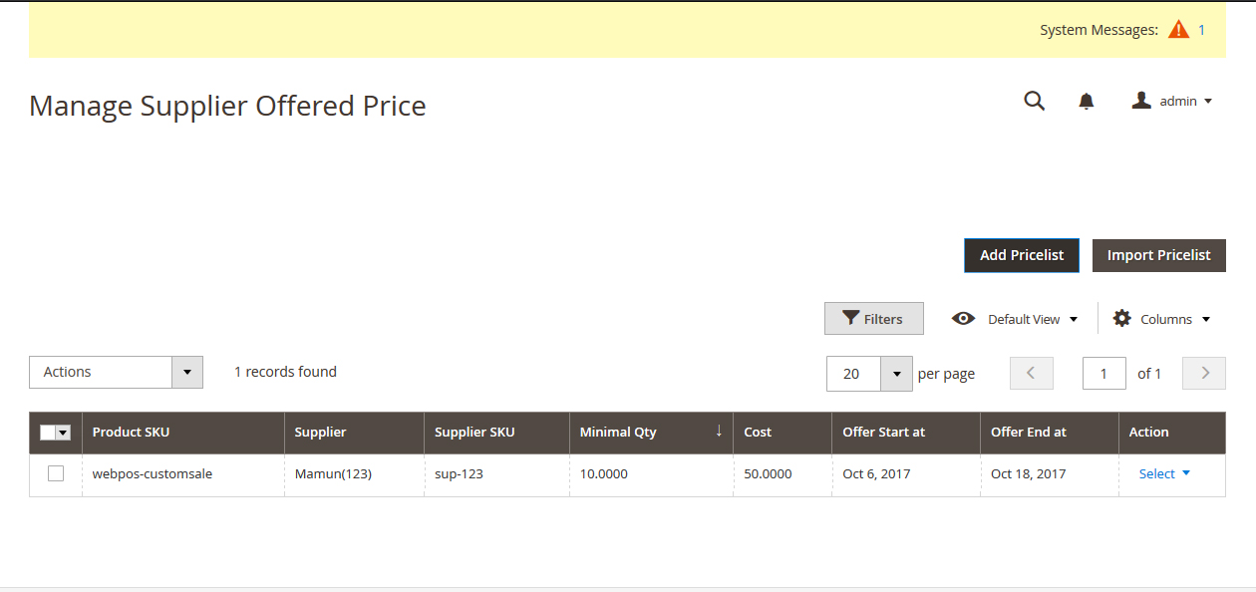Image resolution: width=1256 pixels, height=592 pixels.
Task: Click the Add Pricelist button
Action: click(1022, 255)
